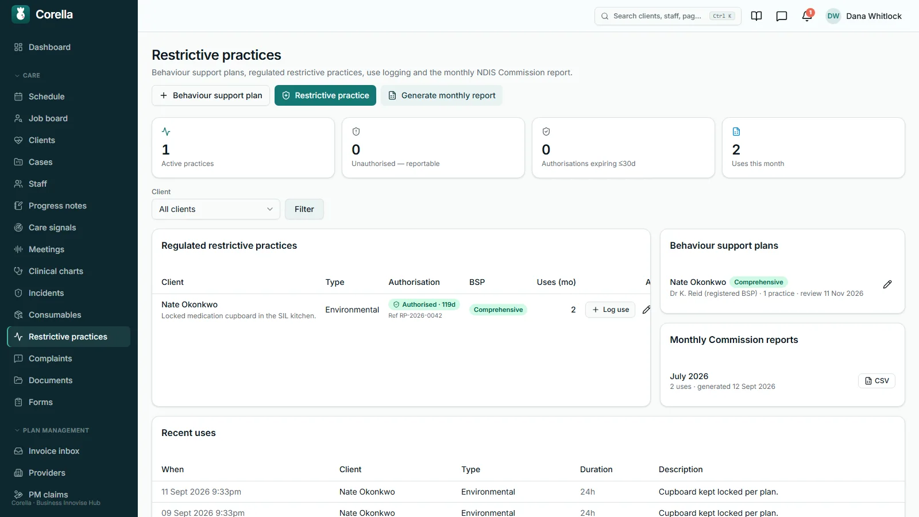Viewport: 919px width, 517px height.
Task: Expand the All clients dropdown
Action: point(216,209)
